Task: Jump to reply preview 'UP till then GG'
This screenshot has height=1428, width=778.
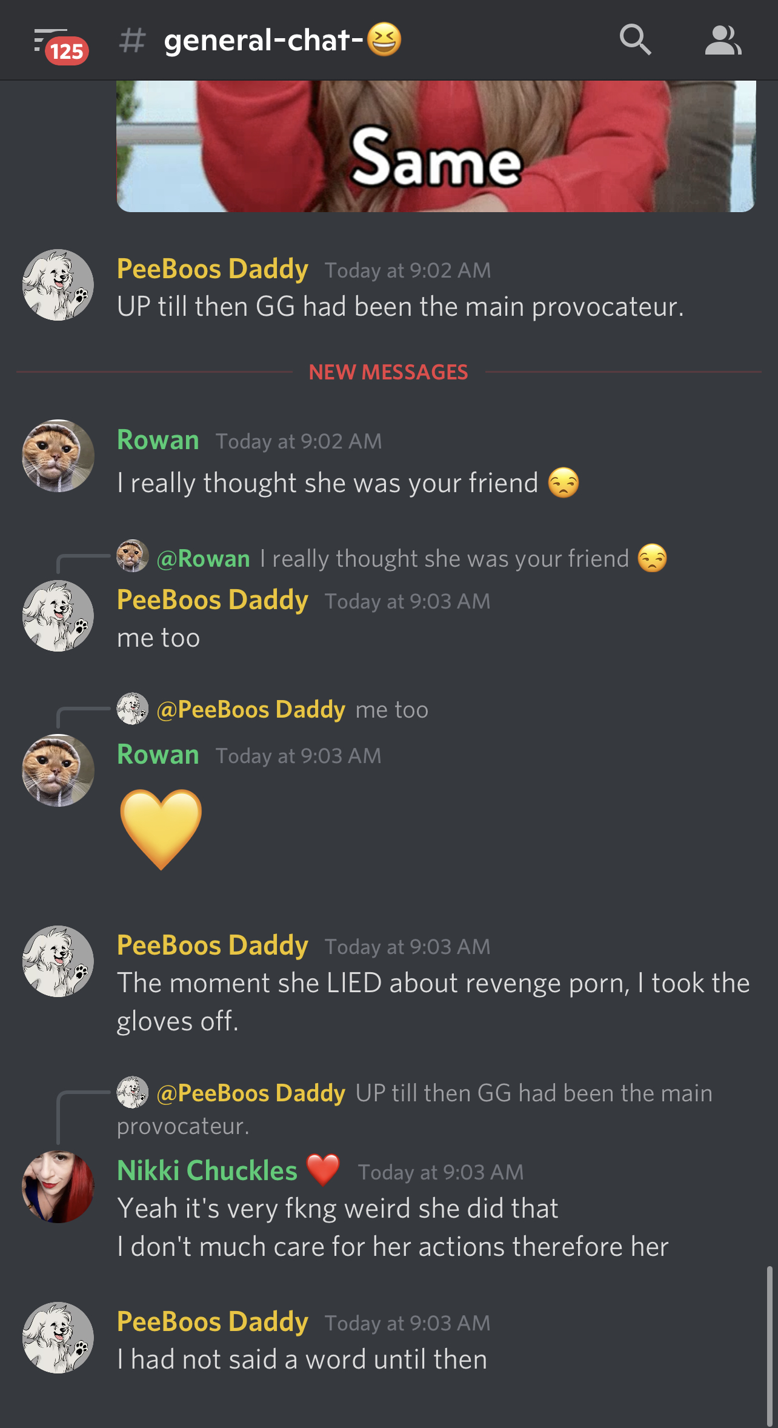Action: [415, 1109]
